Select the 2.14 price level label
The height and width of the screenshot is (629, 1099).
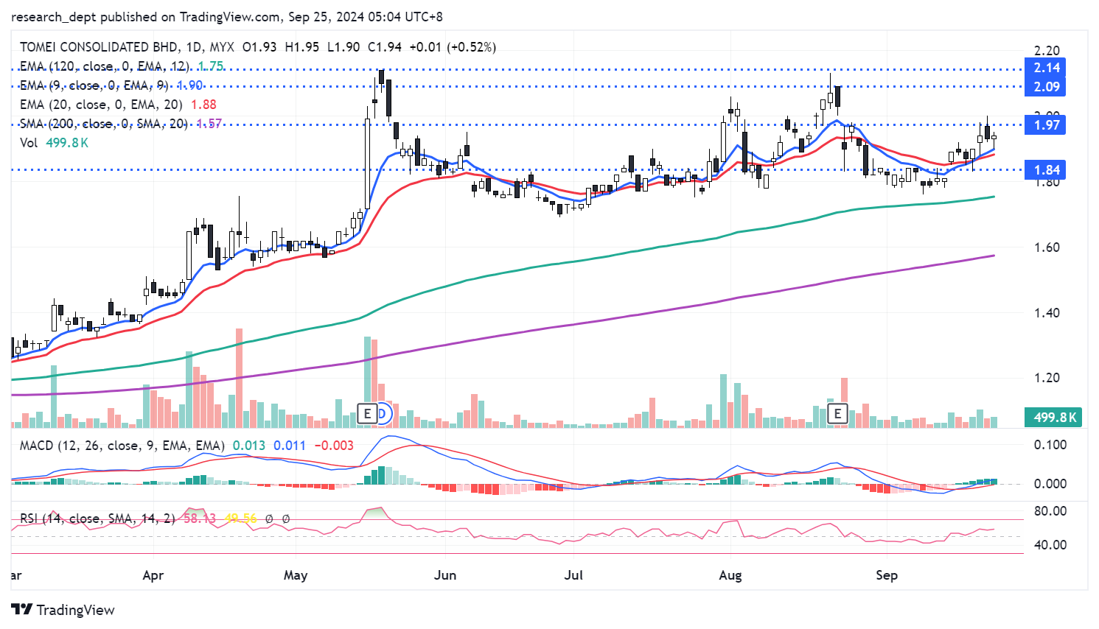[1046, 68]
